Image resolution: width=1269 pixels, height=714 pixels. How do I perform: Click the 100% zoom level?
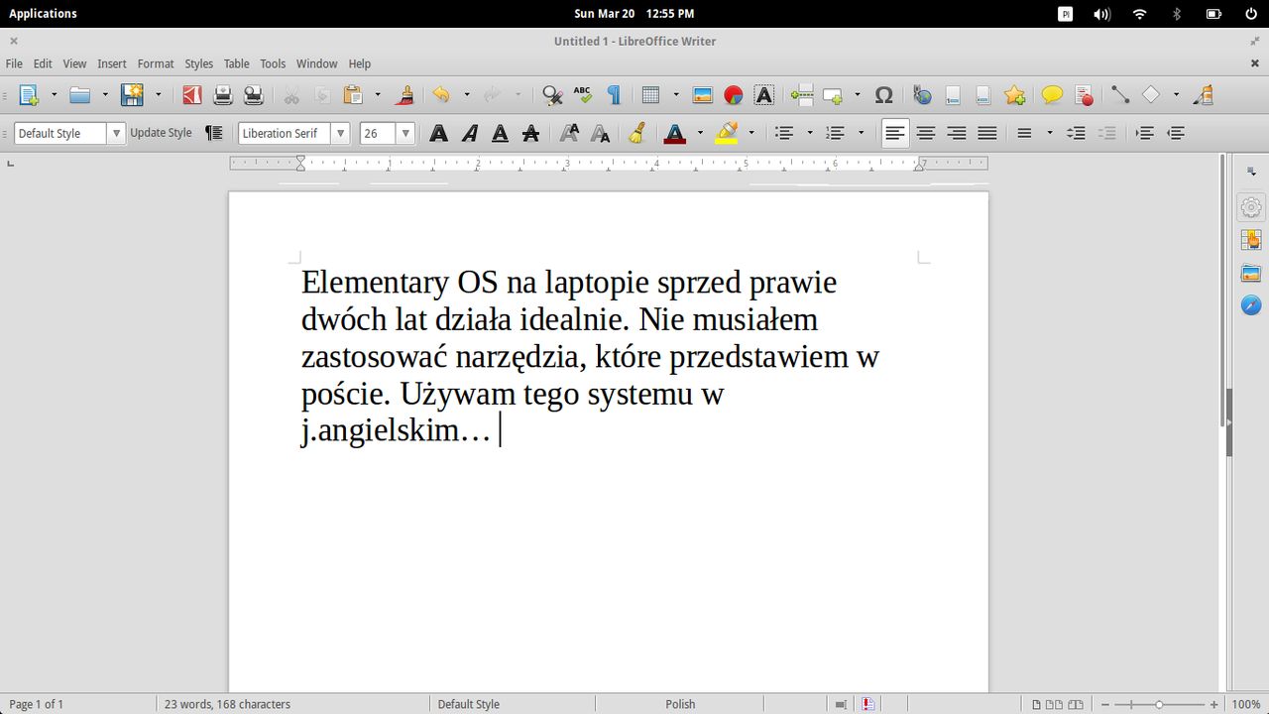tap(1246, 704)
